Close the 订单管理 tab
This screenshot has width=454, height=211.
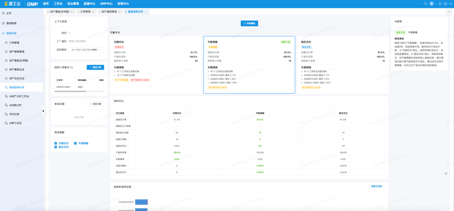(93, 12)
